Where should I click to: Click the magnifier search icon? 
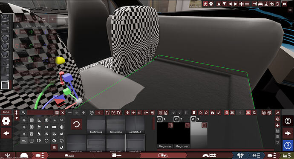tap(23, 113)
